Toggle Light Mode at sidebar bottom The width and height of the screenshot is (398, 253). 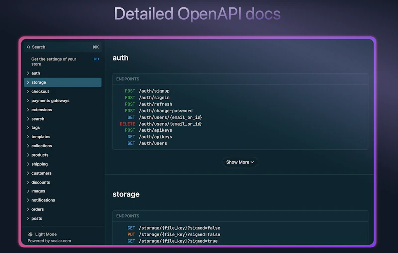pyautogui.click(x=42, y=234)
